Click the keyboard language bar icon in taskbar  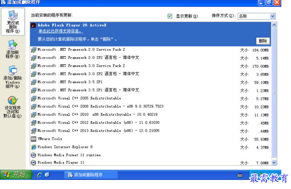tap(240, 175)
